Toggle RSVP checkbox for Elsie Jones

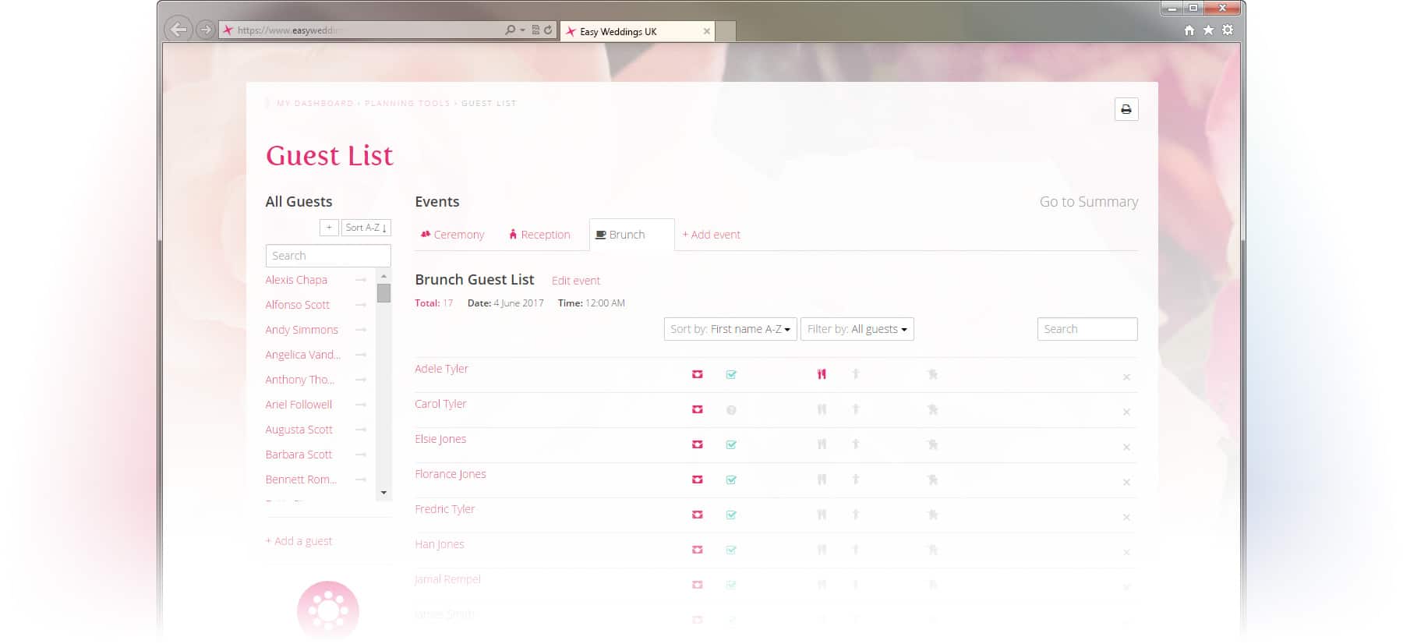[731, 444]
